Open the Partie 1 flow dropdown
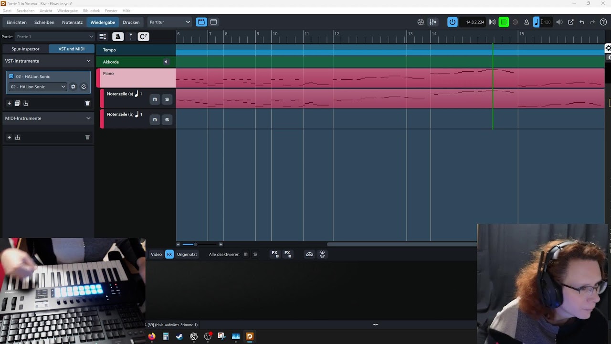 coord(55,37)
